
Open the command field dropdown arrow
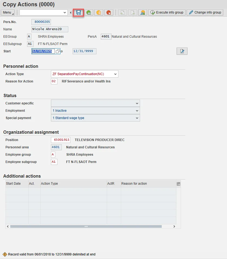[65, 12]
